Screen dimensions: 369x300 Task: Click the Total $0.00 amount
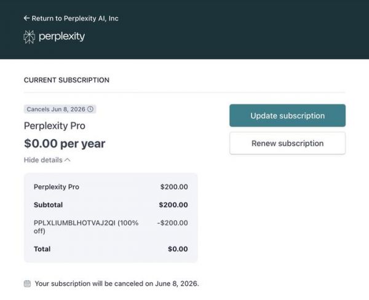[178, 249]
